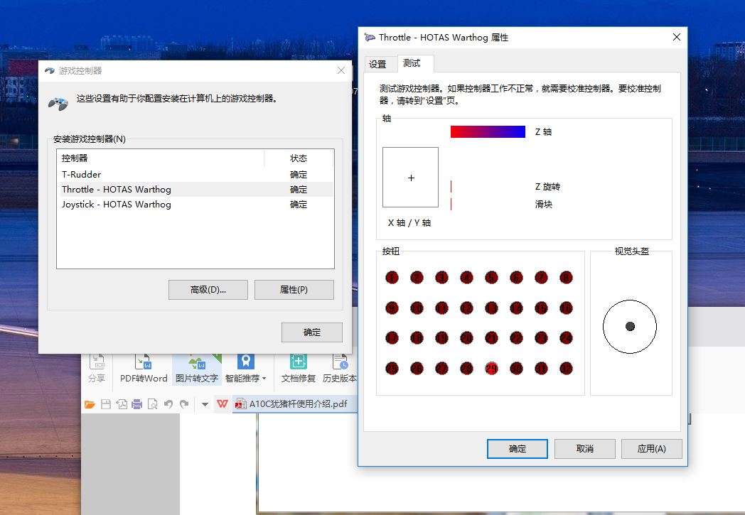Click the X 轴 / Y 轴 crosshair box
Viewport: 745px width, 515px height.
click(410, 177)
